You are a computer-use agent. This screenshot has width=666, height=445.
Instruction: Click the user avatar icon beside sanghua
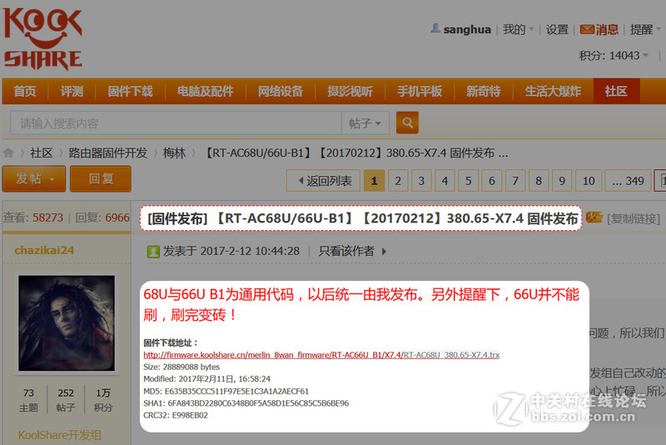(435, 28)
